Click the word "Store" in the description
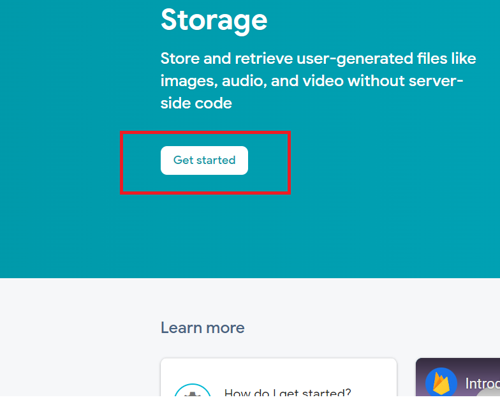 [179, 59]
